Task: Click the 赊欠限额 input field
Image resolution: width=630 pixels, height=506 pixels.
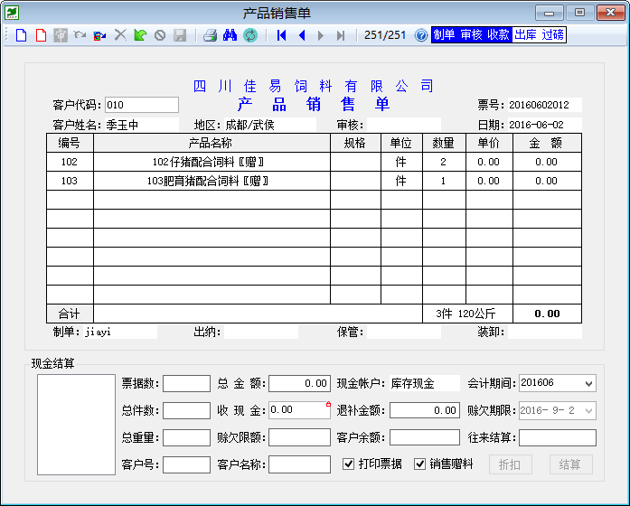Action: pyautogui.click(x=300, y=437)
